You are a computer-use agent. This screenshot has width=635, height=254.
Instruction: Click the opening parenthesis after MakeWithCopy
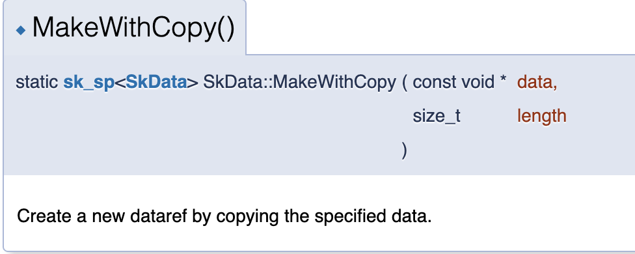pyautogui.click(x=404, y=83)
